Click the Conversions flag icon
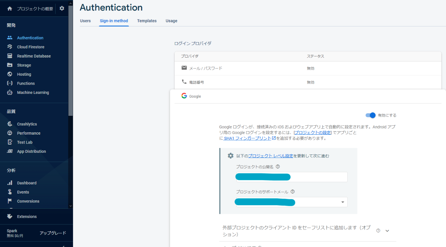The height and width of the screenshot is (247, 446). 10,201
